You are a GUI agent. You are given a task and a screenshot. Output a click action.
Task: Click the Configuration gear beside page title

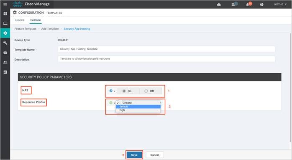tap(15, 13)
